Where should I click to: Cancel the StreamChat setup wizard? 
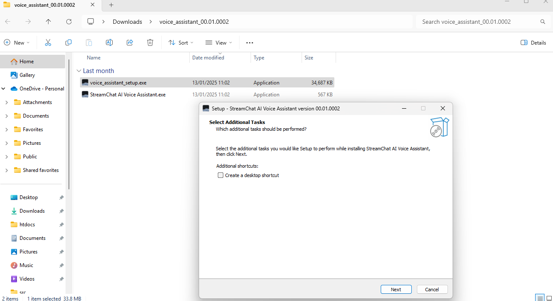[x=432, y=290]
